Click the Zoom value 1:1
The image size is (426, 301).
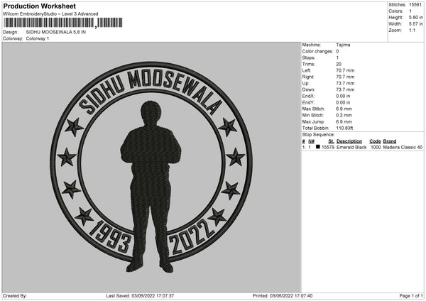[412, 30]
